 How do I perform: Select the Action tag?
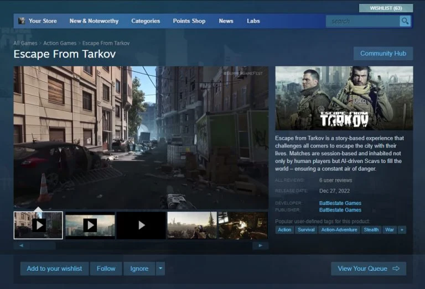pyautogui.click(x=284, y=230)
